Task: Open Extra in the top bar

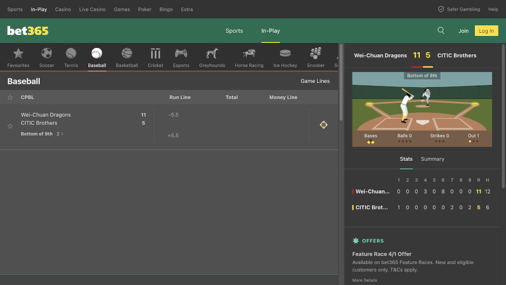Action: click(187, 9)
